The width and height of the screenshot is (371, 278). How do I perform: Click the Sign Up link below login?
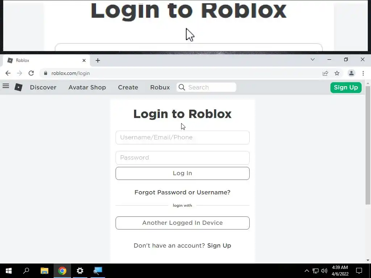(x=219, y=246)
